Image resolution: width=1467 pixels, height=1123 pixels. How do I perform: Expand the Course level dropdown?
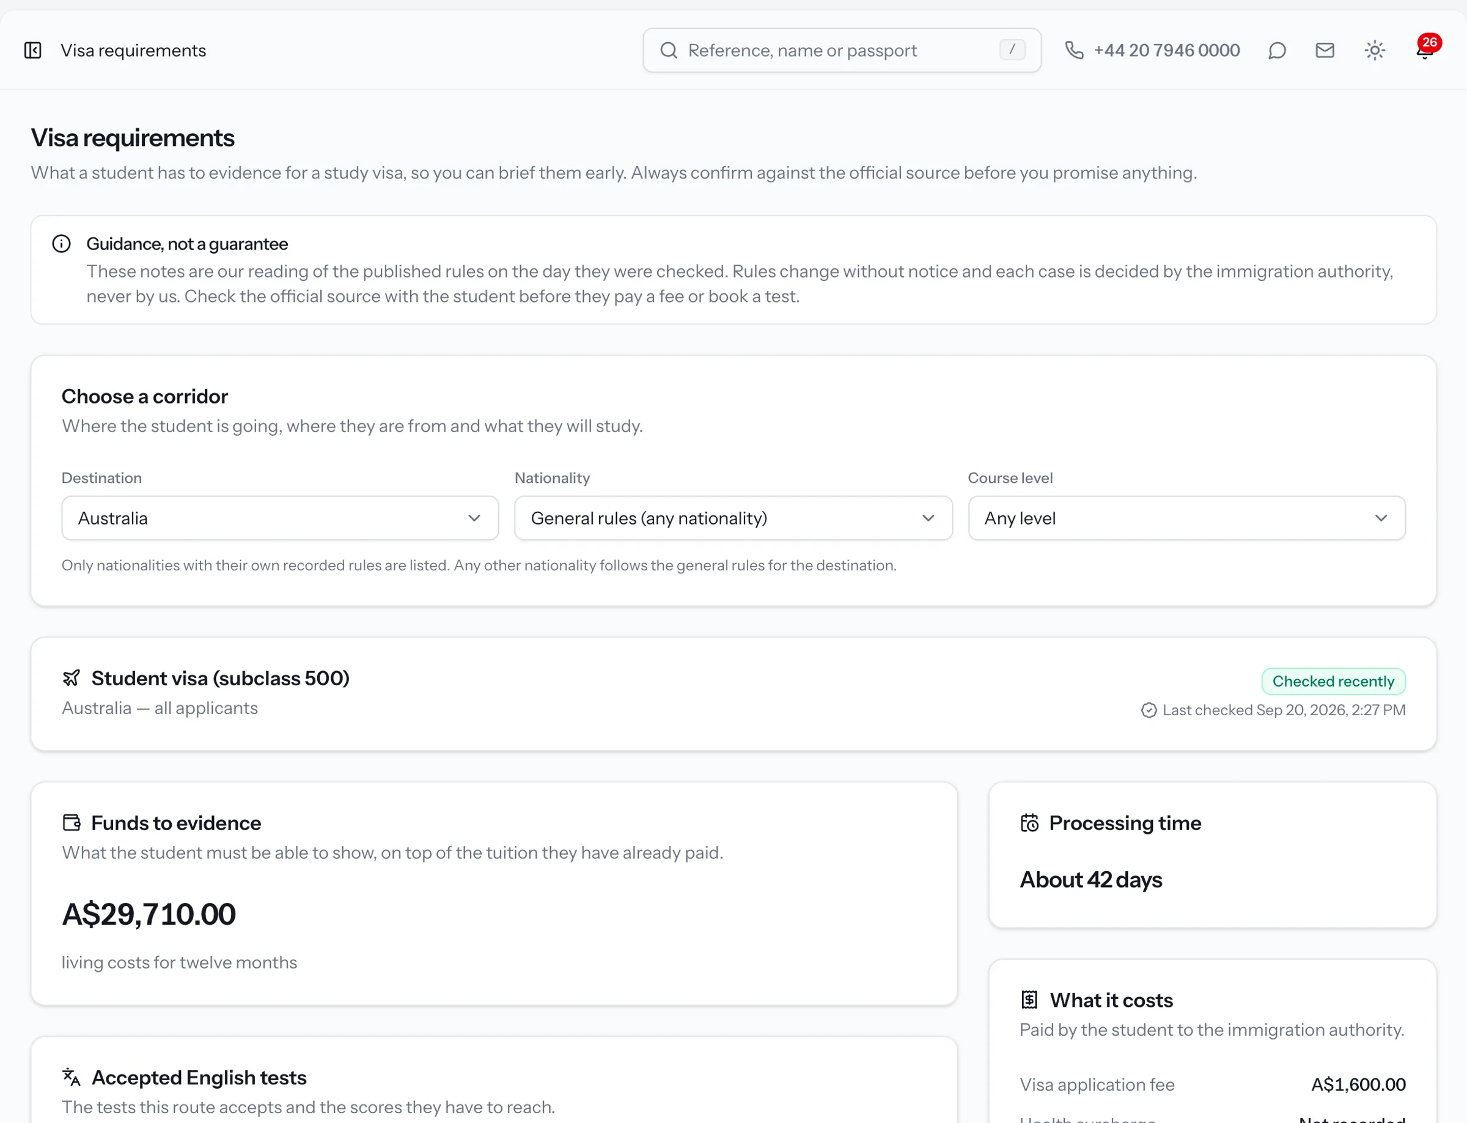tap(1186, 518)
